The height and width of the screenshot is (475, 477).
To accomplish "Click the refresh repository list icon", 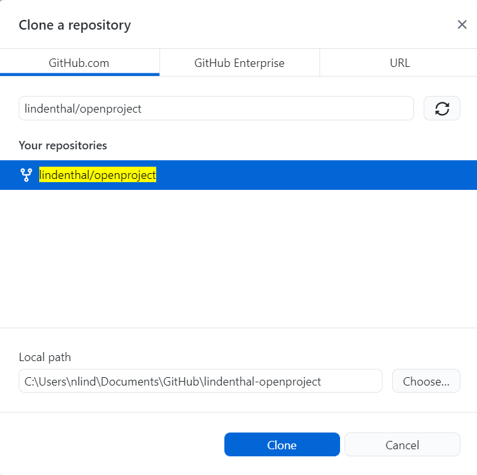I will tap(442, 109).
